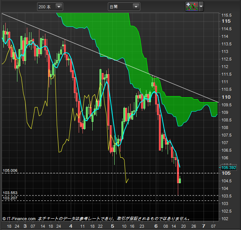Screen dimensions: 241x230
Task: Click the bold 115 price axis value
Action: point(226,21)
